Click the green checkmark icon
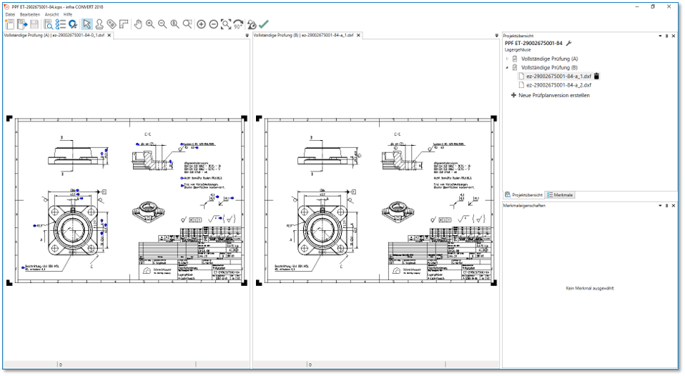 264,24
